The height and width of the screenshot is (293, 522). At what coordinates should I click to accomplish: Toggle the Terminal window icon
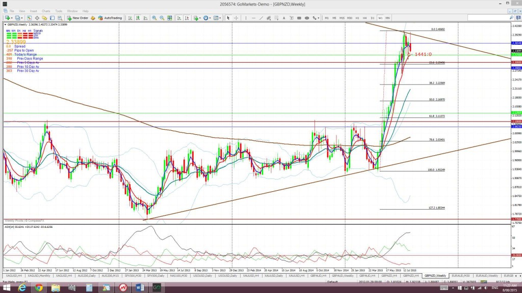[x=53, y=18]
